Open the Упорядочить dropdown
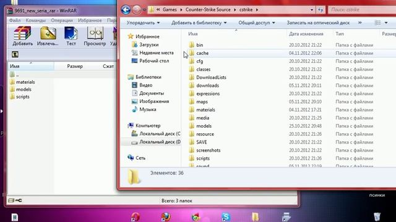The image size is (396, 222). tap(143, 23)
